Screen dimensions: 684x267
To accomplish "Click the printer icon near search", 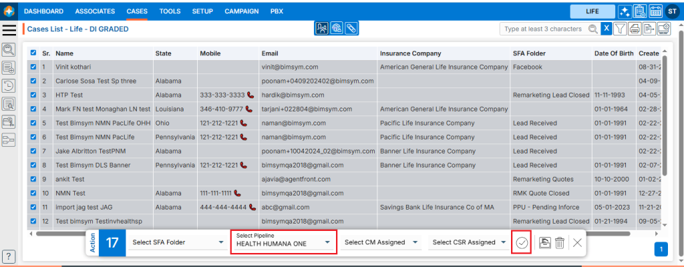I will (635, 29).
